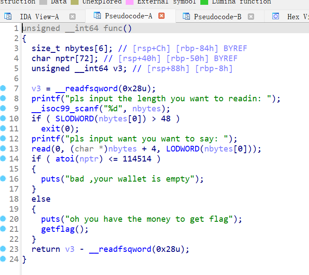Viewport: 309px width, 275px height.
Task: Close the Pseudocode-B tab
Action: (251, 17)
